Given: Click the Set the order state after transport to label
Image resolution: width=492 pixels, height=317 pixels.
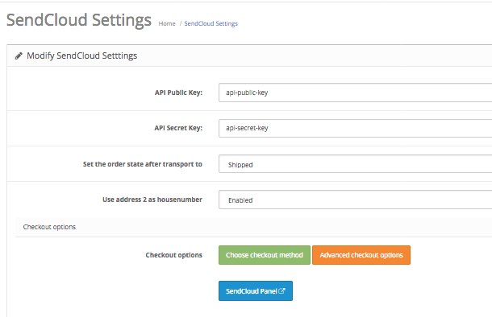Looking at the screenshot, I should pos(143,164).
